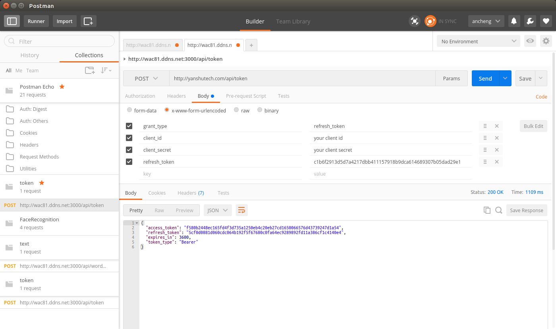Select the binary body type
Image resolution: width=556 pixels, height=329 pixels.
[x=260, y=110]
